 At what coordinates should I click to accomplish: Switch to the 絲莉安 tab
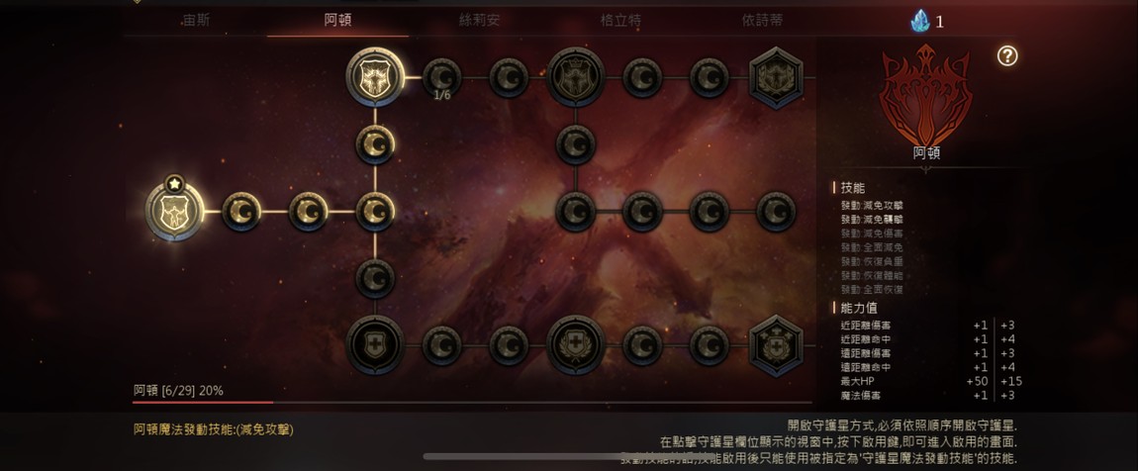pyautogui.click(x=479, y=21)
